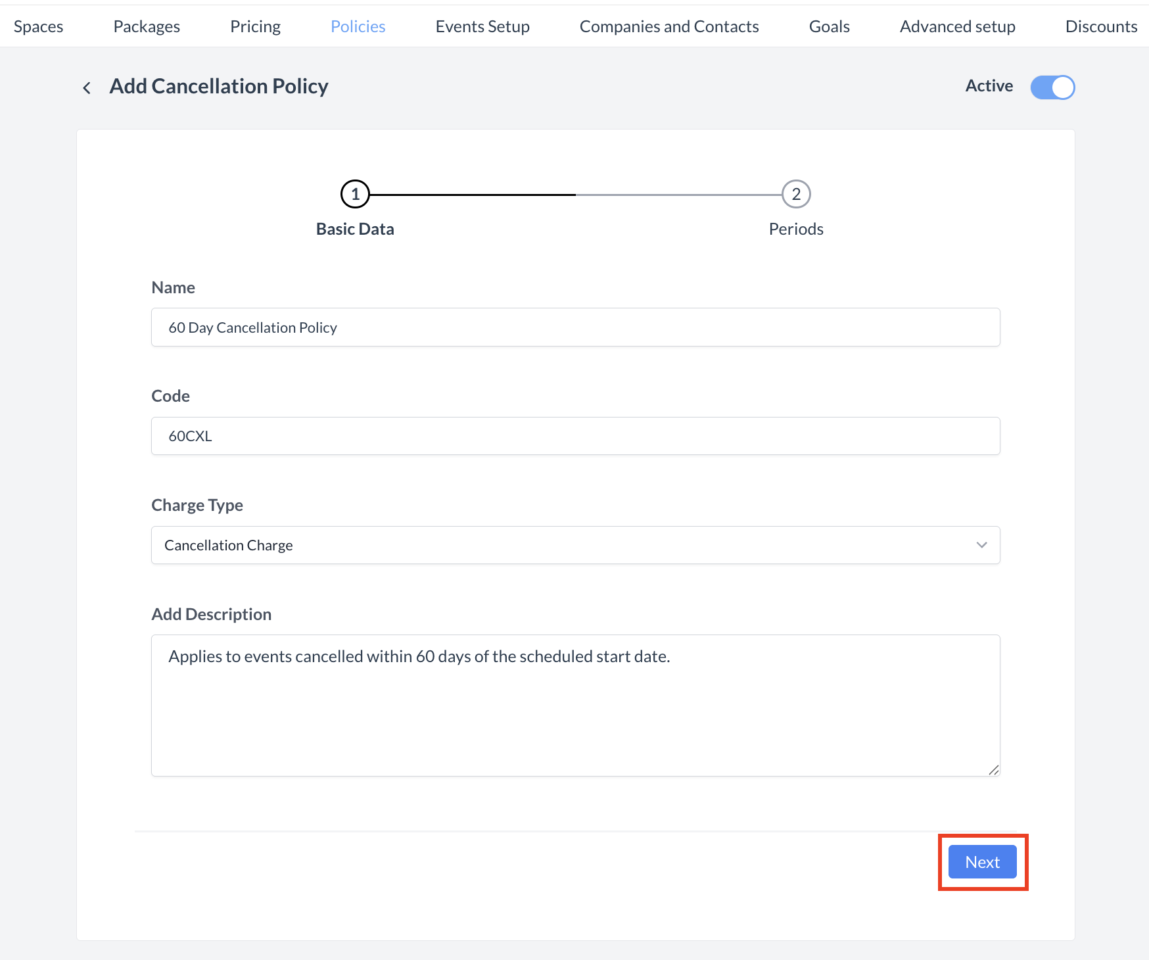Select step 1 circle in the progress stepper
Viewport: 1149px width, 960px height.
(x=355, y=194)
